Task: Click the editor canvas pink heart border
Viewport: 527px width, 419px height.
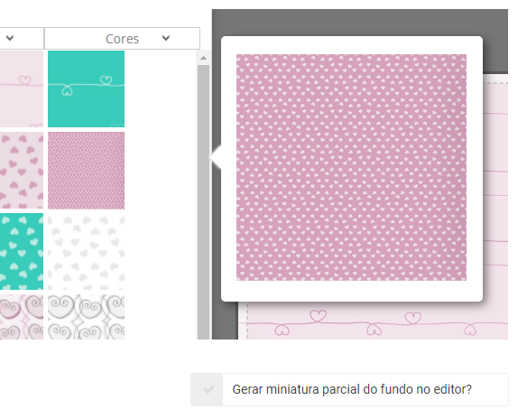Action: [x=373, y=321]
